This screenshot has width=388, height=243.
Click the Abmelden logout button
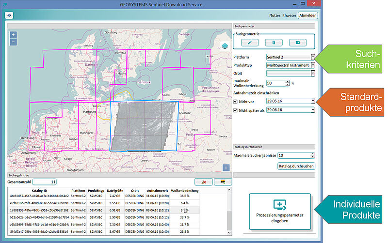point(308,15)
